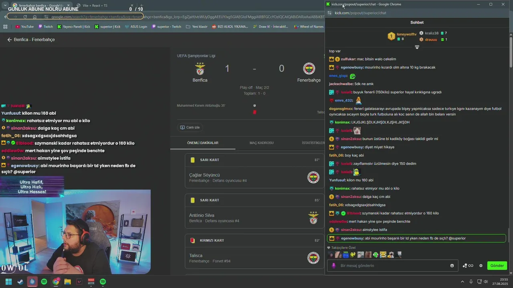Open 'Yayıncı Paneli | Kick' bookmark

(x=74, y=27)
